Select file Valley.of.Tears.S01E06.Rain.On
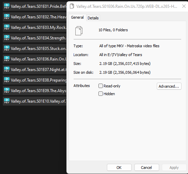 pos(35,59)
